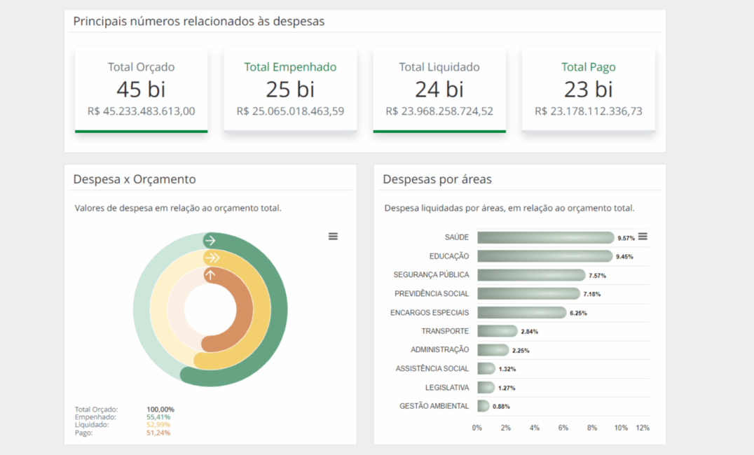The height and width of the screenshot is (455, 754).
Task: Click the GESTÃO AMBIENTAL bar
Action: click(483, 406)
